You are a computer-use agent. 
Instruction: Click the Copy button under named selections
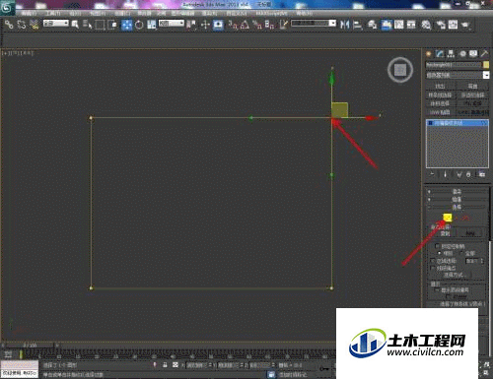click(445, 233)
